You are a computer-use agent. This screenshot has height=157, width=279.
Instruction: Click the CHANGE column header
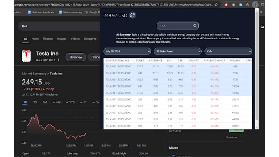(194, 61)
